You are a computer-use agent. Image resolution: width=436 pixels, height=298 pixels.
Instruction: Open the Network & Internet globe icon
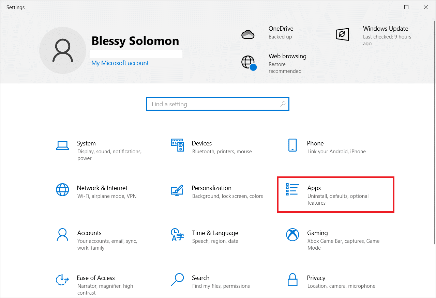62,190
